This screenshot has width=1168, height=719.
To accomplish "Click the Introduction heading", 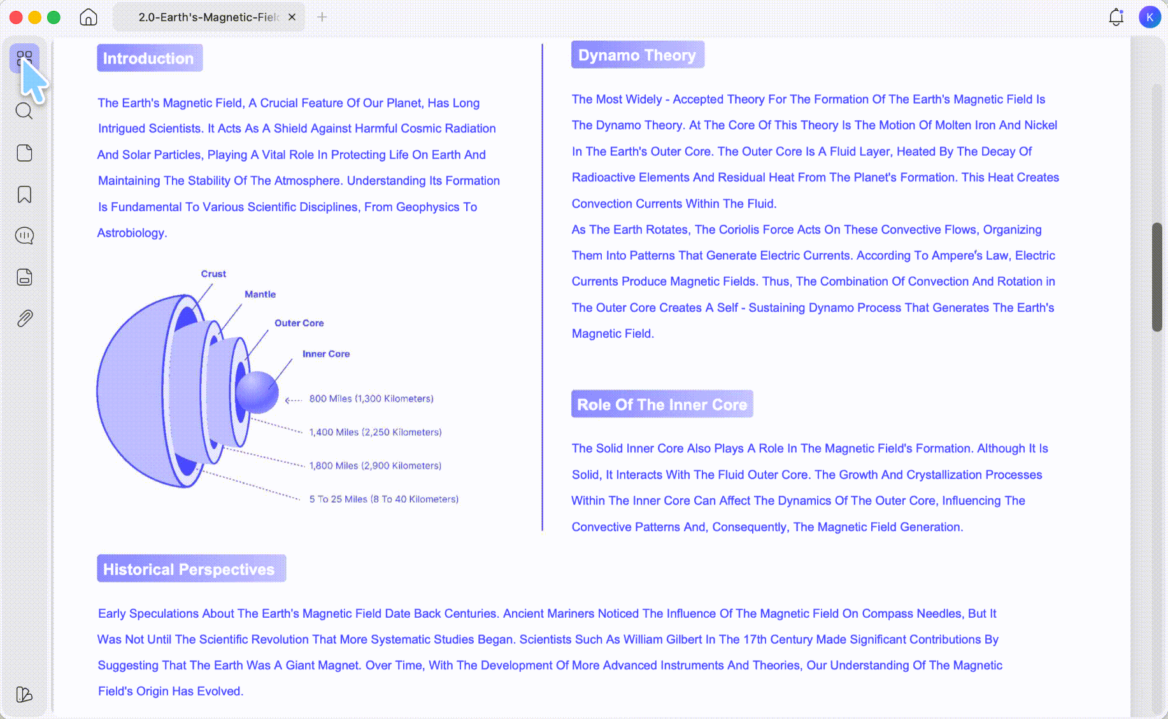I will point(150,58).
